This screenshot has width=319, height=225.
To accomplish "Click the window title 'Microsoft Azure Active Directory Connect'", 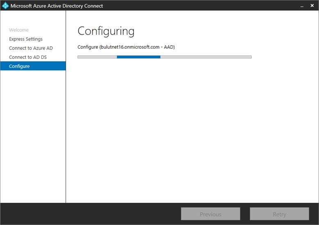I will pyautogui.click(x=57, y=6).
